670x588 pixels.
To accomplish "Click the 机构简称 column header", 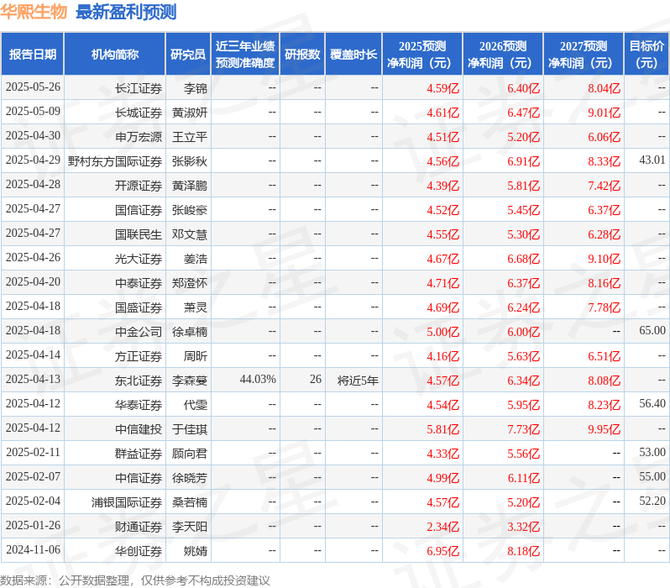I will [114, 55].
